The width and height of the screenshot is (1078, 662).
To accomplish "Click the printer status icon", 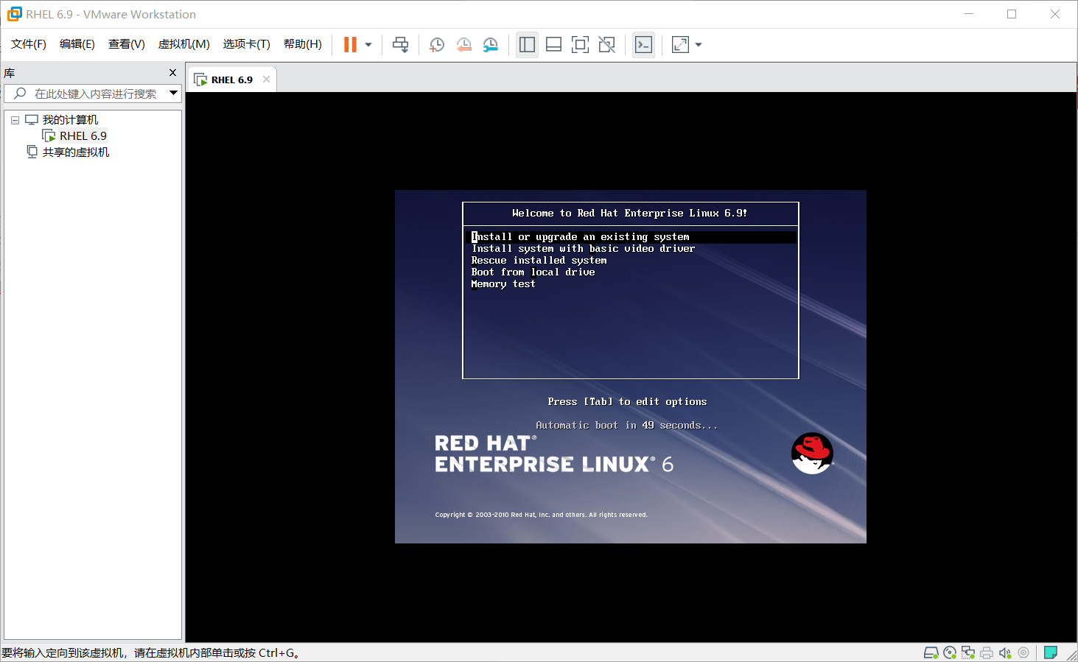I will (987, 652).
